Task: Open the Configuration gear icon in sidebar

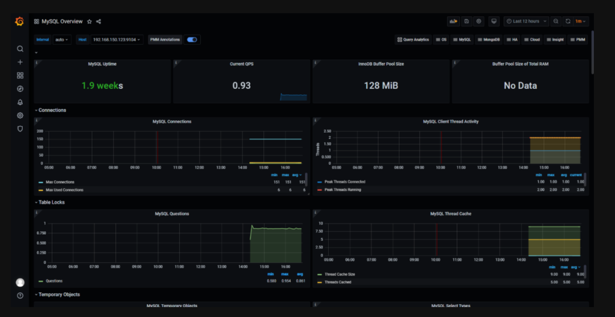Action: pos(20,115)
